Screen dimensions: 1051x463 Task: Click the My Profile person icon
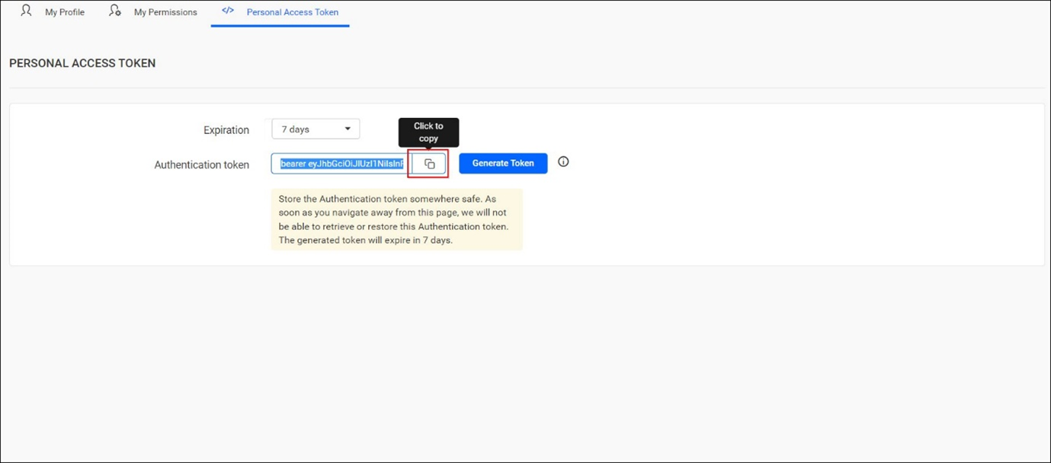[x=25, y=11]
